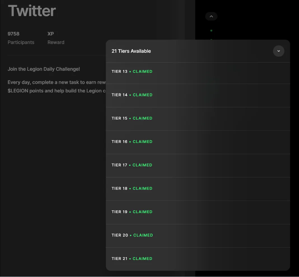Collapse the 21 Tiers Available dropdown chevron
The height and width of the screenshot is (277, 299).
point(279,51)
